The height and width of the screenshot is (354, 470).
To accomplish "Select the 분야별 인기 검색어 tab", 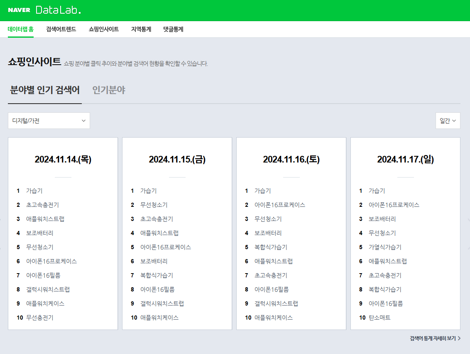I will click(x=44, y=89).
